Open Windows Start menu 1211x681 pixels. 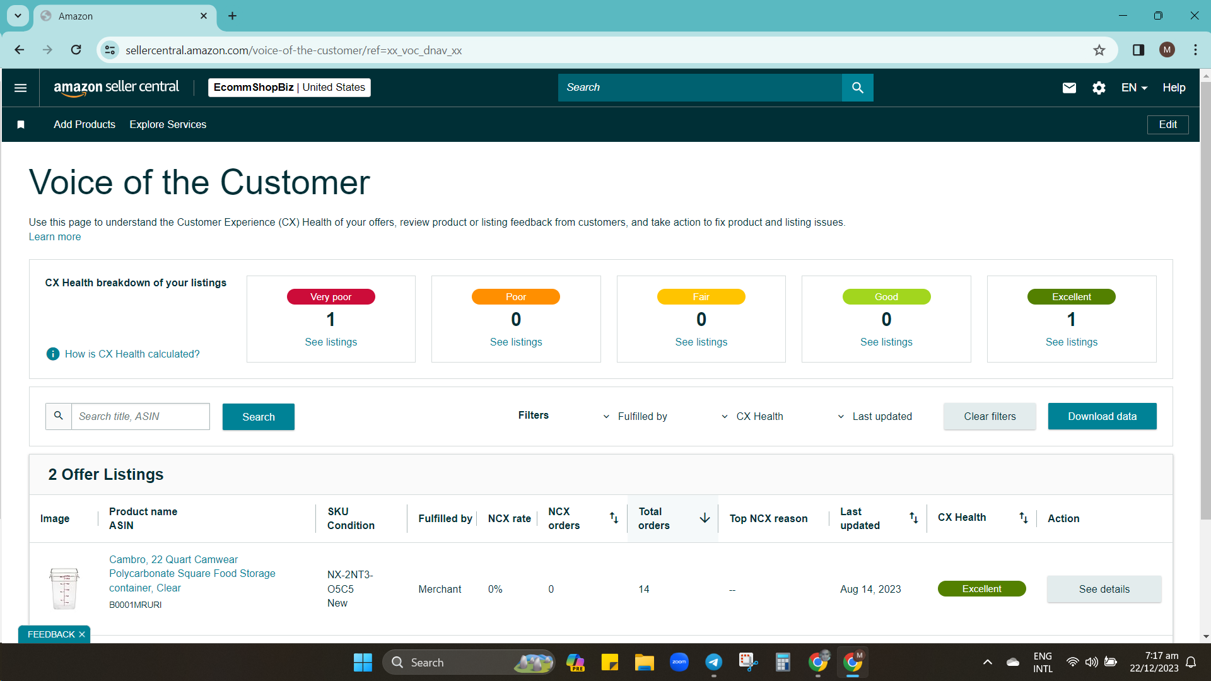click(363, 662)
